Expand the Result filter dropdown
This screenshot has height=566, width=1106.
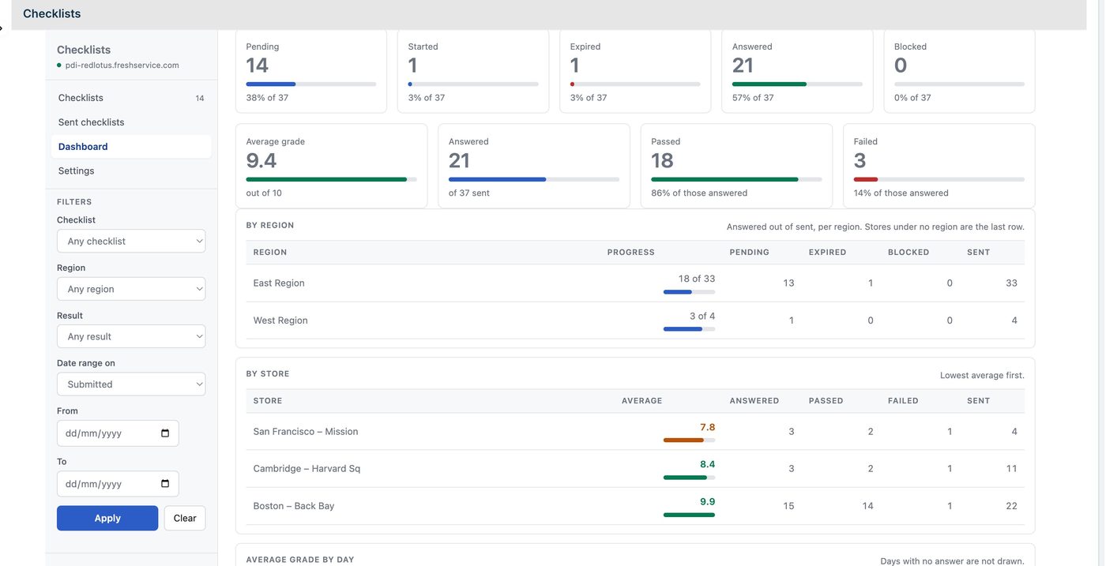click(x=131, y=336)
